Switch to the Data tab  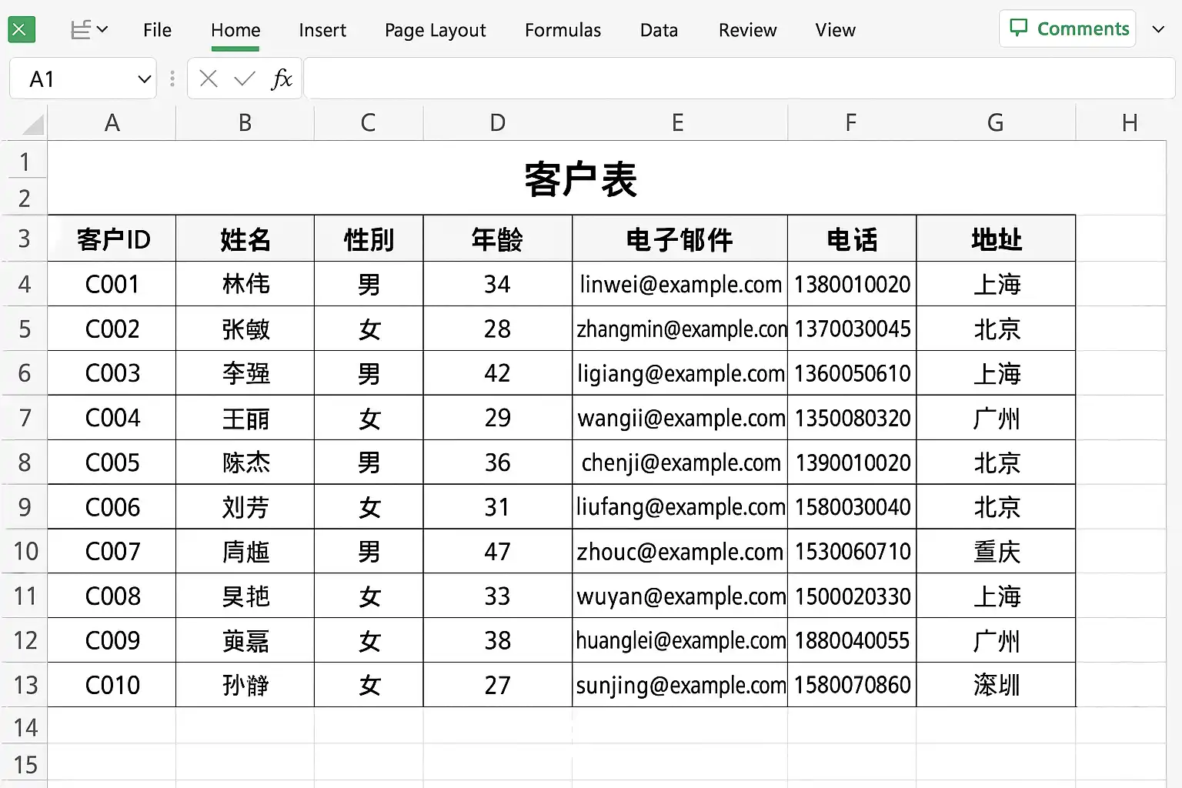point(659,30)
